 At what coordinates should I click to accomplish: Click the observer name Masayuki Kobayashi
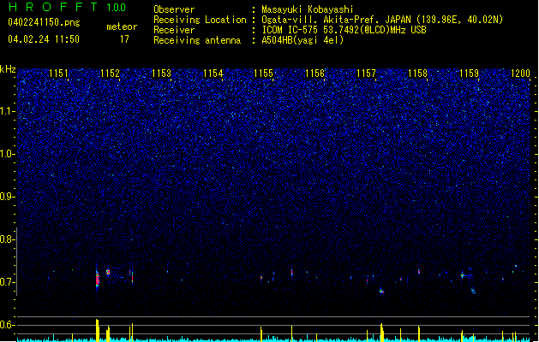pyautogui.click(x=308, y=9)
